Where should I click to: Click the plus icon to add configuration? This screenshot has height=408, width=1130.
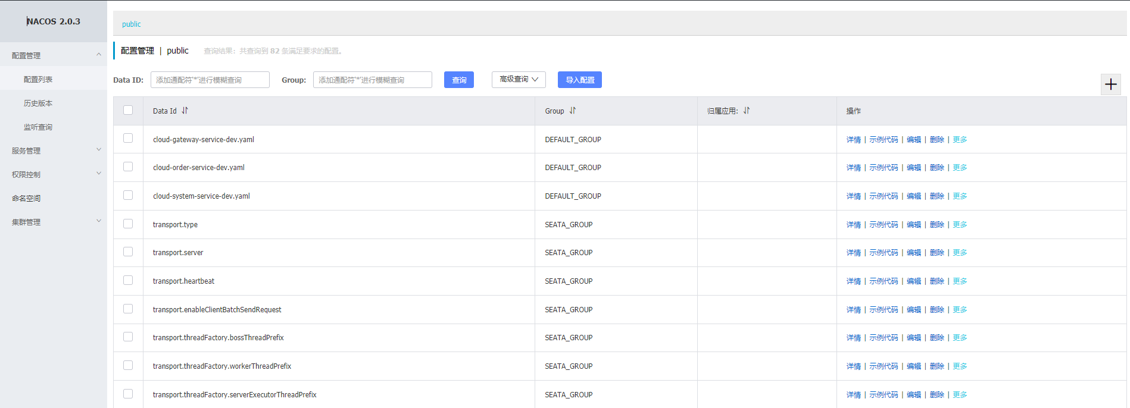pos(1110,84)
